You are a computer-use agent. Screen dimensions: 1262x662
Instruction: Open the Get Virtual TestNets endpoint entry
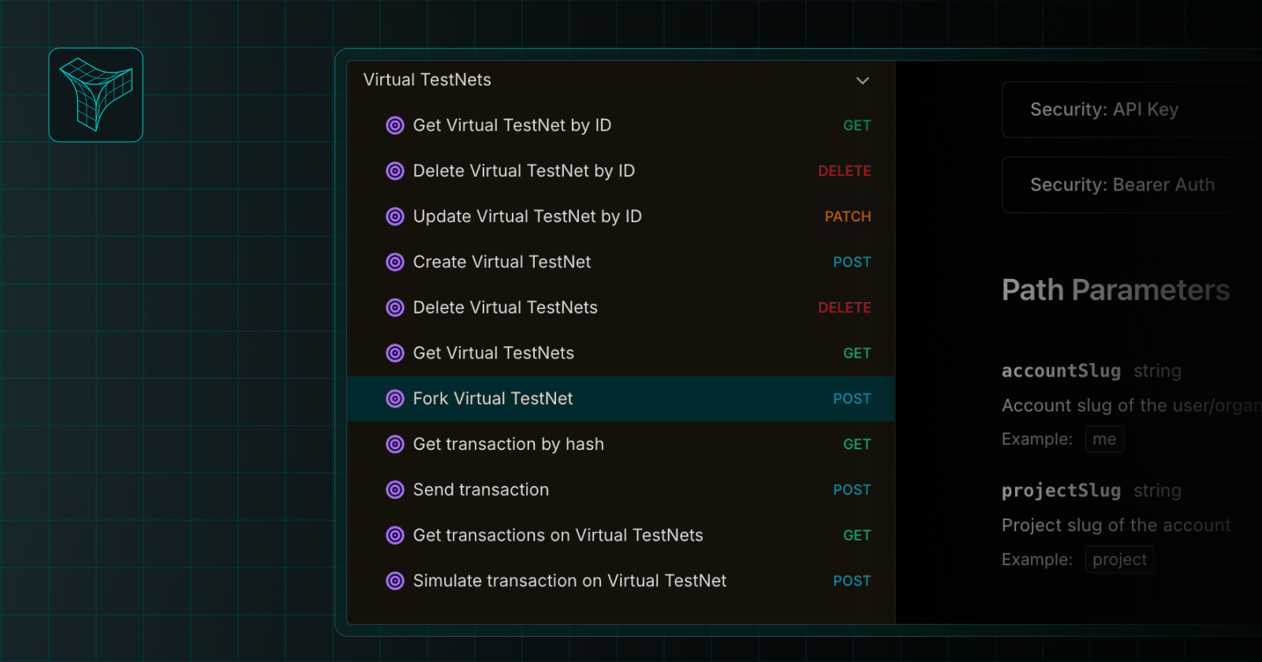click(493, 353)
